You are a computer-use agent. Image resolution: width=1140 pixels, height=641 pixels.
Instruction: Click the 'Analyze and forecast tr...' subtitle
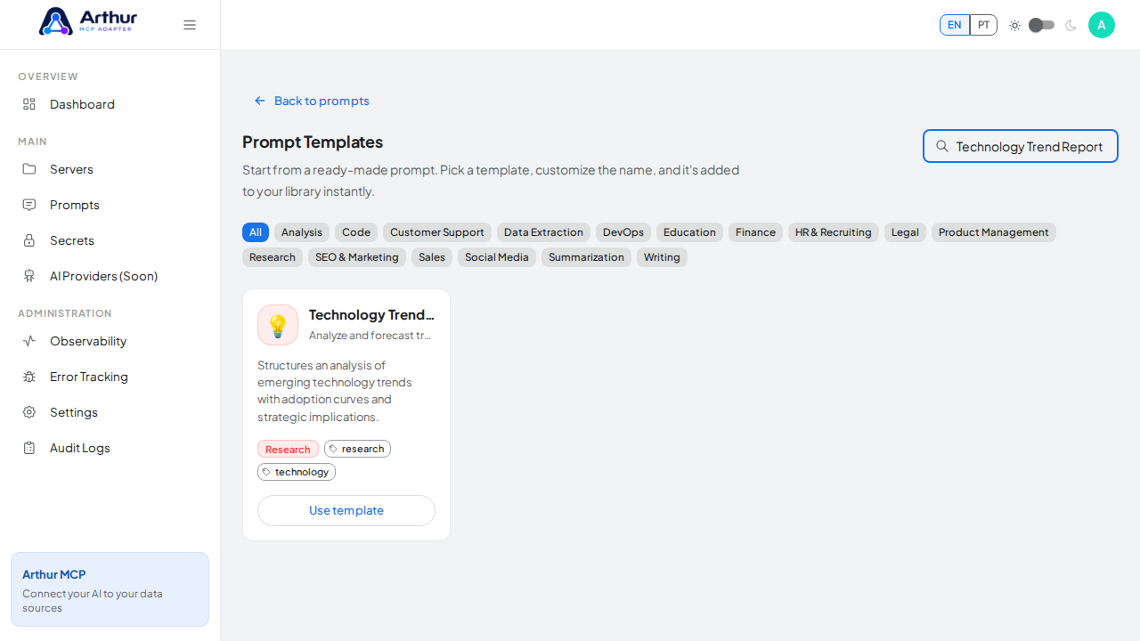tap(370, 336)
